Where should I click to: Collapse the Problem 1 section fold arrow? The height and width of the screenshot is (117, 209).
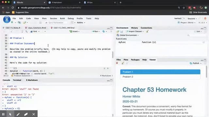click(8, 38)
